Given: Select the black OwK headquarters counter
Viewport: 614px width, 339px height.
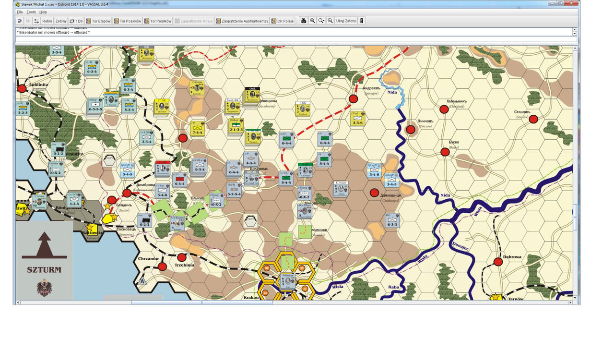Looking at the screenshot, I should 252,95.
